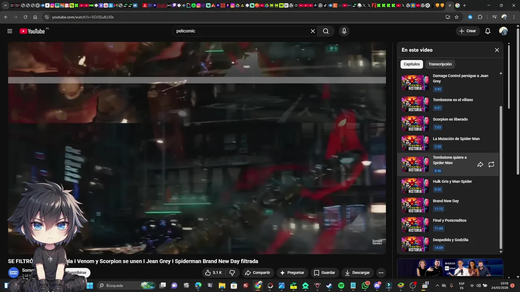The height and width of the screenshot is (292, 520).
Task: Open the volume control in the tray
Action: coord(478,286)
